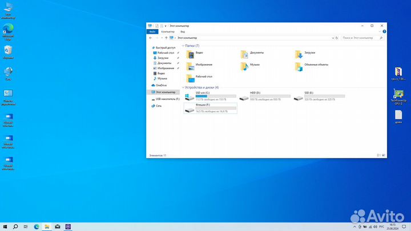
Task: Open the TechPowerUp GPU-Z desktop shortcut
Action: point(398,97)
